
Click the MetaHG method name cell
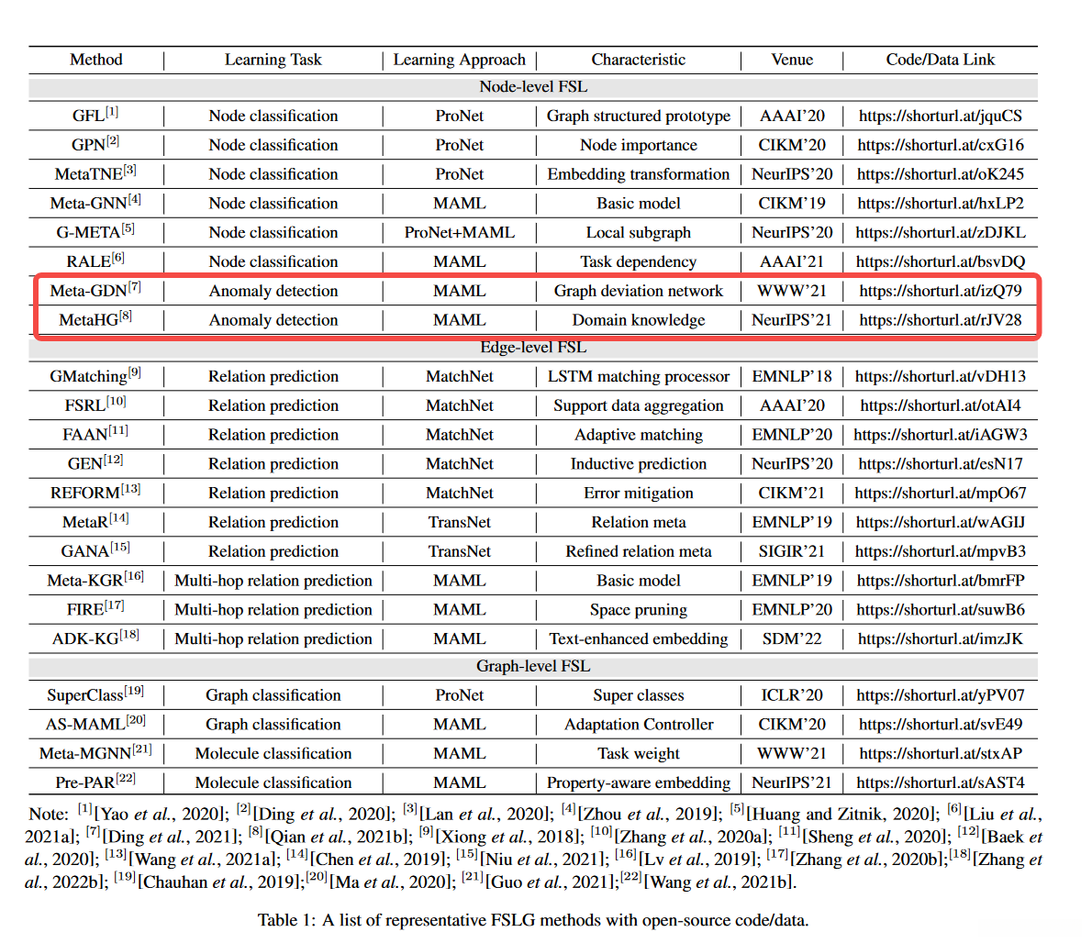click(95, 319)
